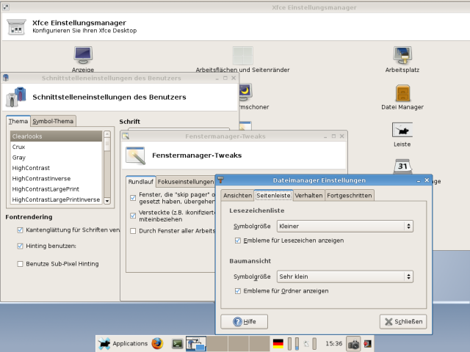This screenshot has height=352, width=470.
Task: Click the mouse icon in the panel
Action: point(306,344)
